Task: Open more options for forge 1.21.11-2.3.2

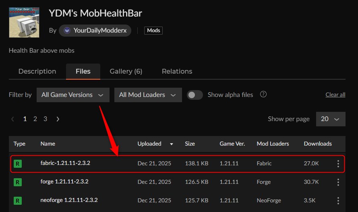Action: pyautogui.click(x=338, y=182)
